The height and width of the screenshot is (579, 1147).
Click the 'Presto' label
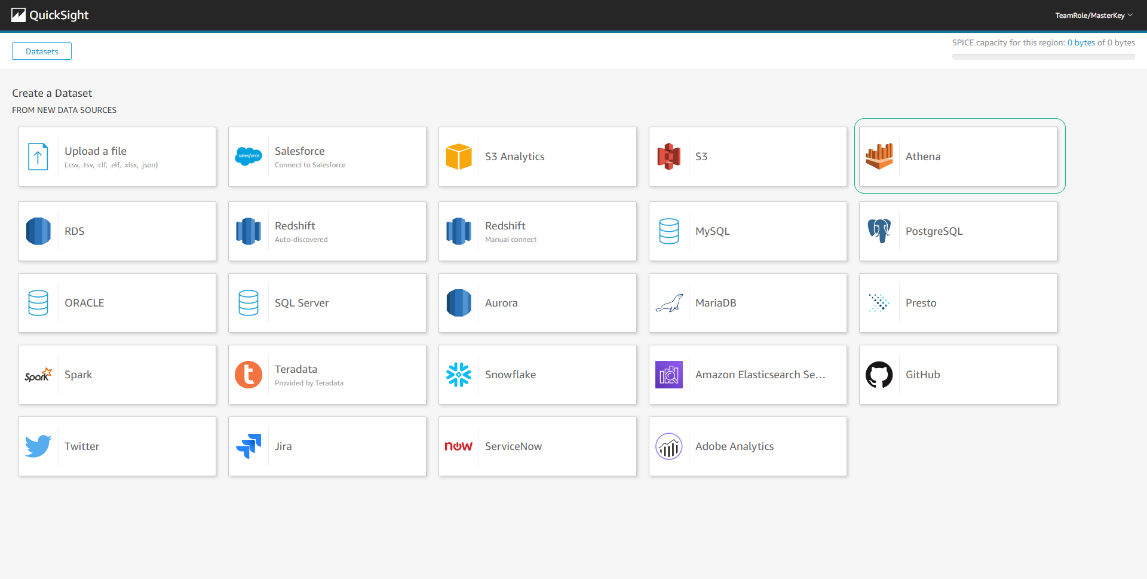921,303
